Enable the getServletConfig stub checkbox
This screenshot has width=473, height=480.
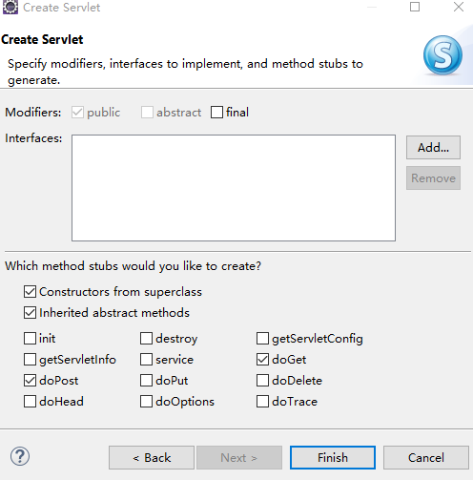click(x=262, y=339)
